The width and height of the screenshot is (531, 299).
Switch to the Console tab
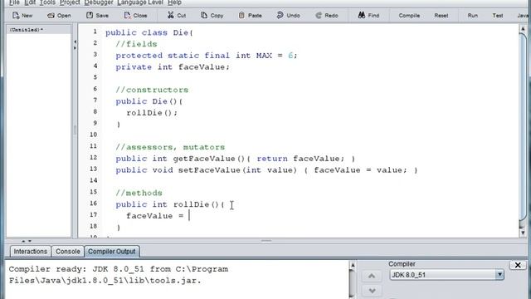pos(68,252)
